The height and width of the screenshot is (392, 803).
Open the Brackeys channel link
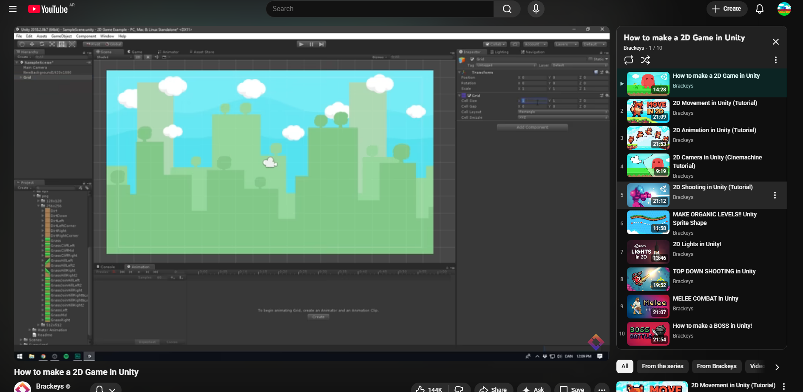[x=50, y=386]
